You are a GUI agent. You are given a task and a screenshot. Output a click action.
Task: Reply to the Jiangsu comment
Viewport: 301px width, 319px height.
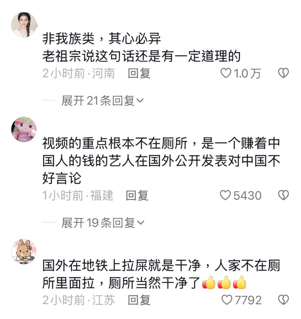(139, 300)
